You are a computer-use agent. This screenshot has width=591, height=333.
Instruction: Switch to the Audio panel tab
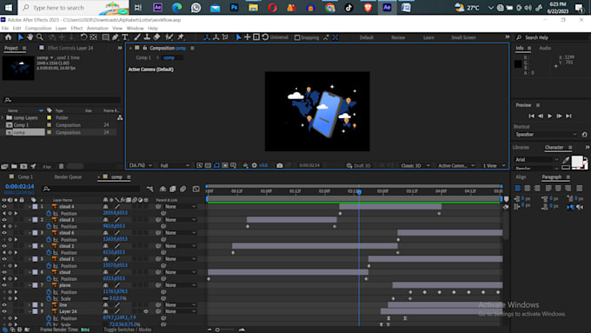click(x=545, y=48)
